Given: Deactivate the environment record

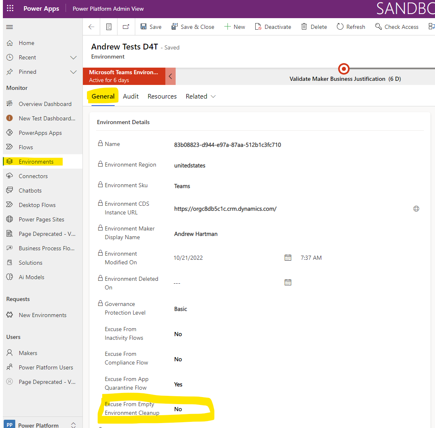Looking at the screenshot, I should tap(273, 26).
